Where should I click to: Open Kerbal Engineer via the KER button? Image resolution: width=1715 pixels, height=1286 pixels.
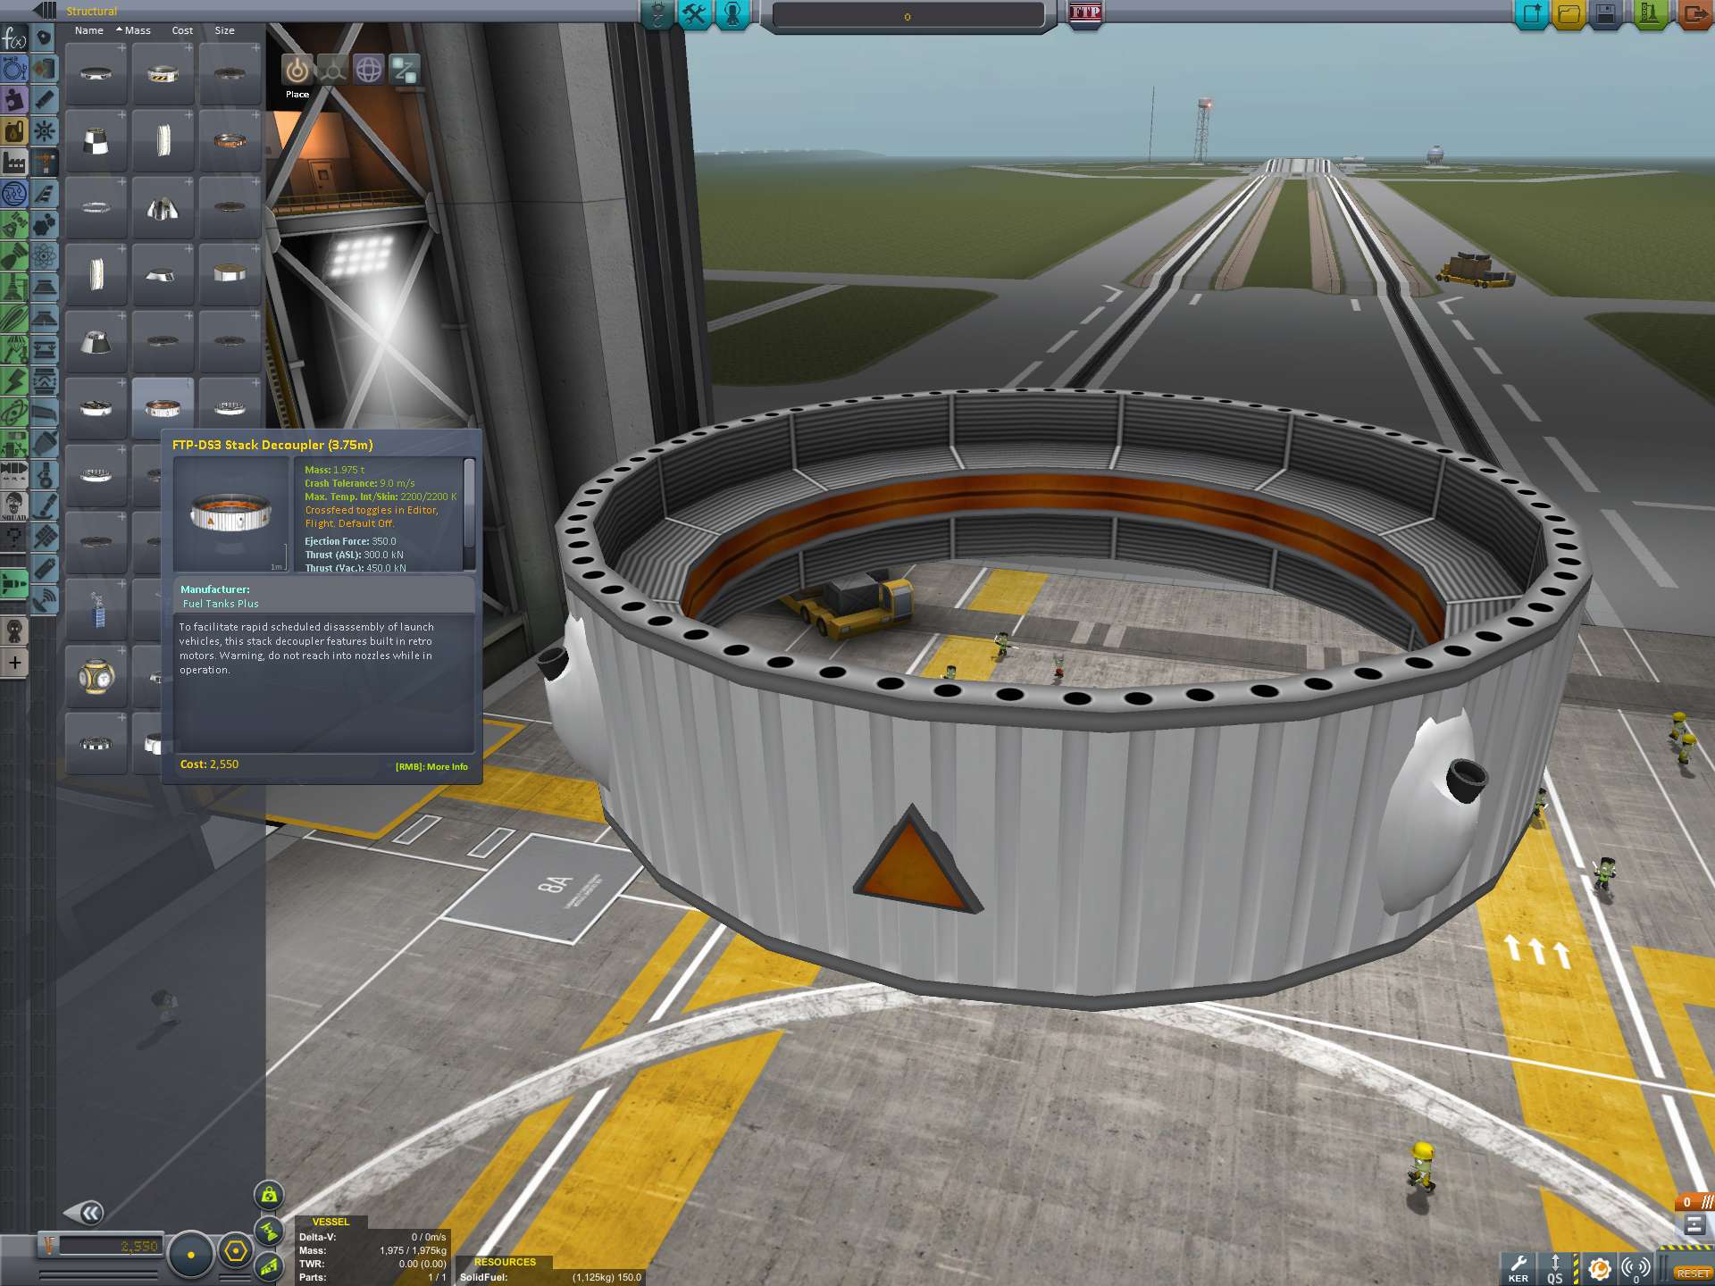(x=1517, y=1266)
